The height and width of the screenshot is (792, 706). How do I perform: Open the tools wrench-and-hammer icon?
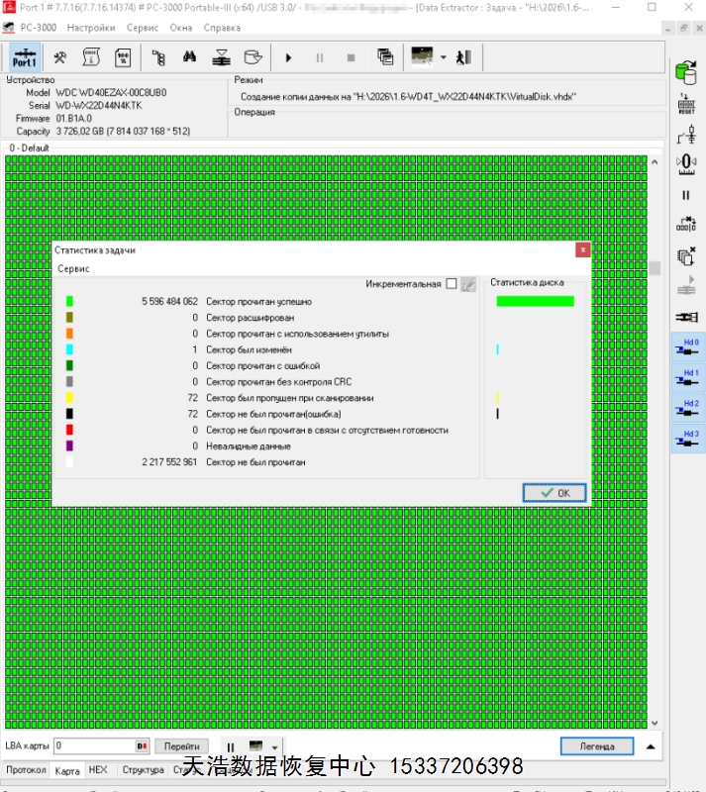(x=60, y=57)
